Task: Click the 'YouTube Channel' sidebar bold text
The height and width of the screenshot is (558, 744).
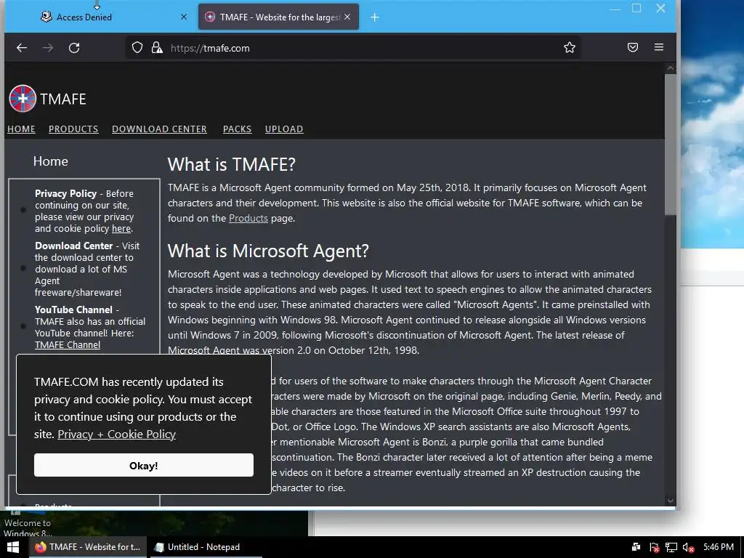Action: click(x=73, y=310)
